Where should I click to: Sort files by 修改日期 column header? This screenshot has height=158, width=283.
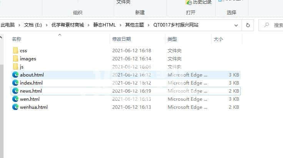tap(122, 39)
